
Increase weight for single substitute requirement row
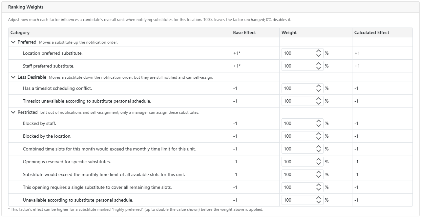[318, 185]
